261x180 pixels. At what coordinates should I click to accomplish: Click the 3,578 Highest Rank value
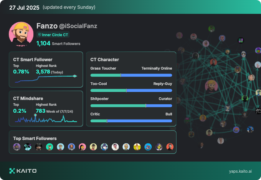pyautogui.click(x=43, y=72)
